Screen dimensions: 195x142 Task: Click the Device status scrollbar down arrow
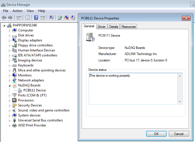[x=180, y=102]
